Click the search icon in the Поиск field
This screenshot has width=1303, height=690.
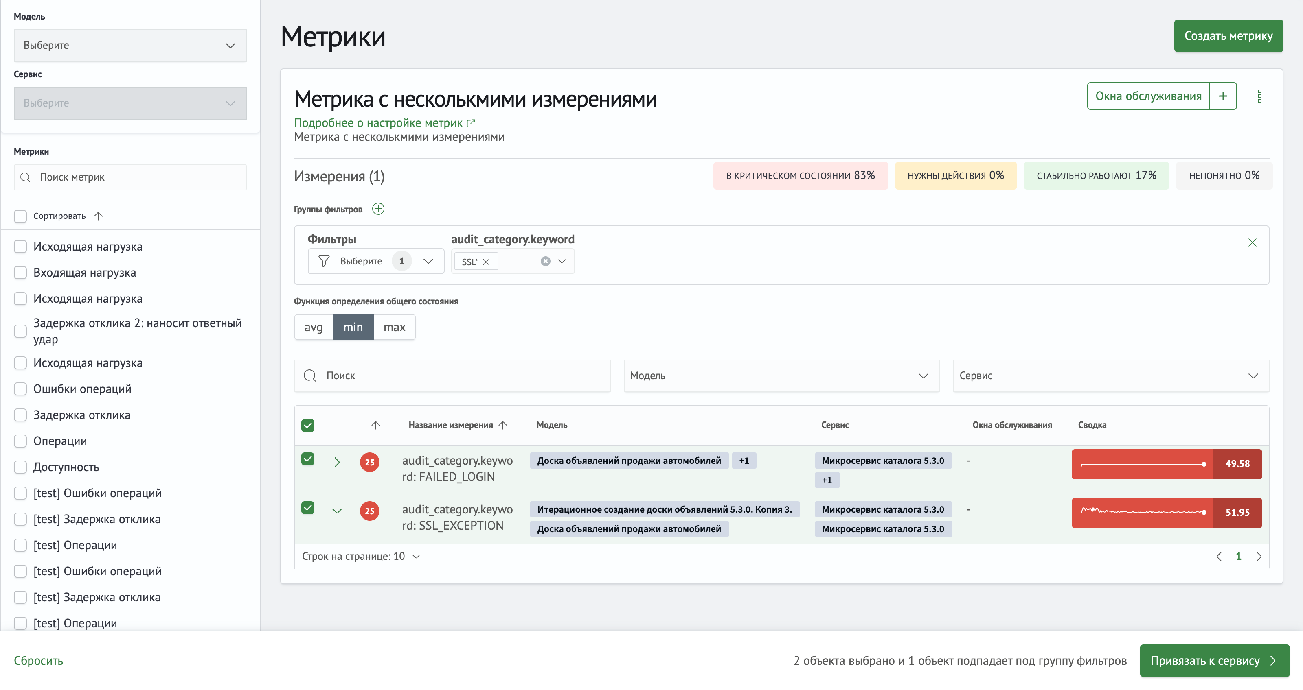(310, 376)
